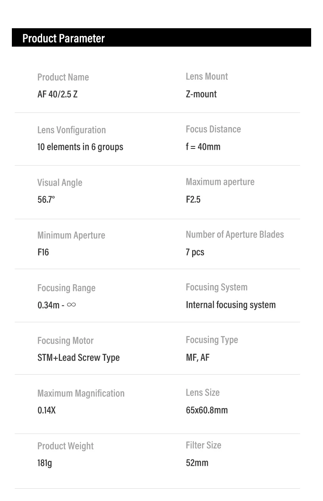Select the Internal focusing system text
323x501 pixels.
point(231,305)
